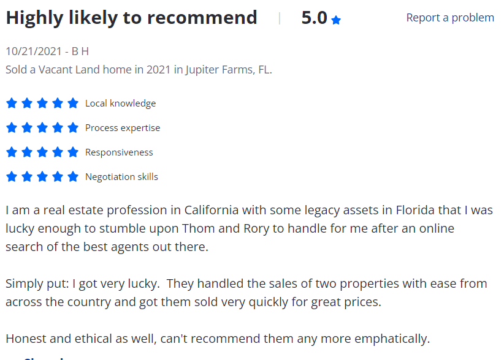Click the Responsiveness label
The image size is (504, 360).
(119, 152)
